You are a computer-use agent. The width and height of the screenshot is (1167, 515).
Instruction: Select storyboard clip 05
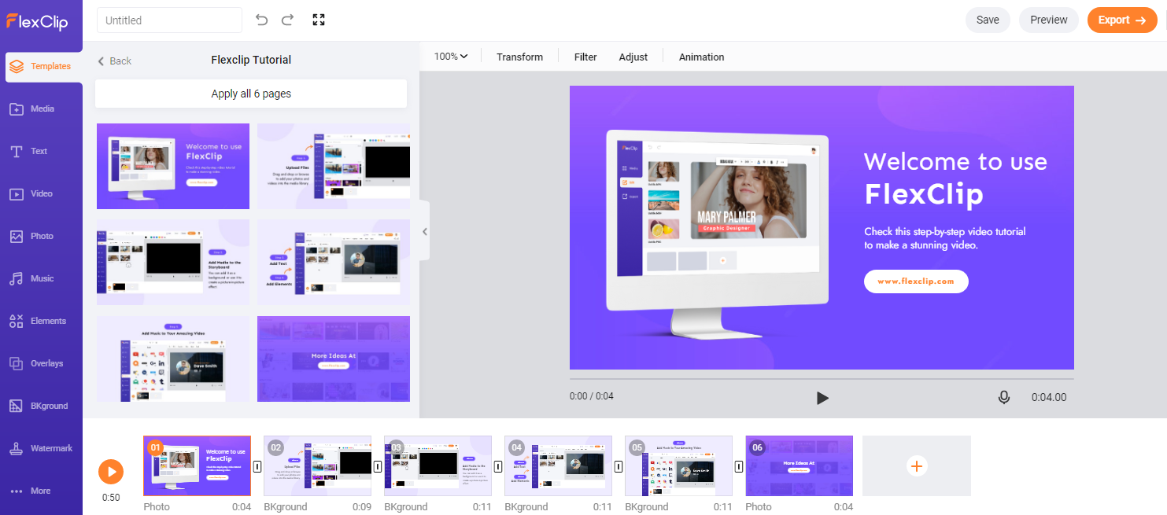click(678, 465)
